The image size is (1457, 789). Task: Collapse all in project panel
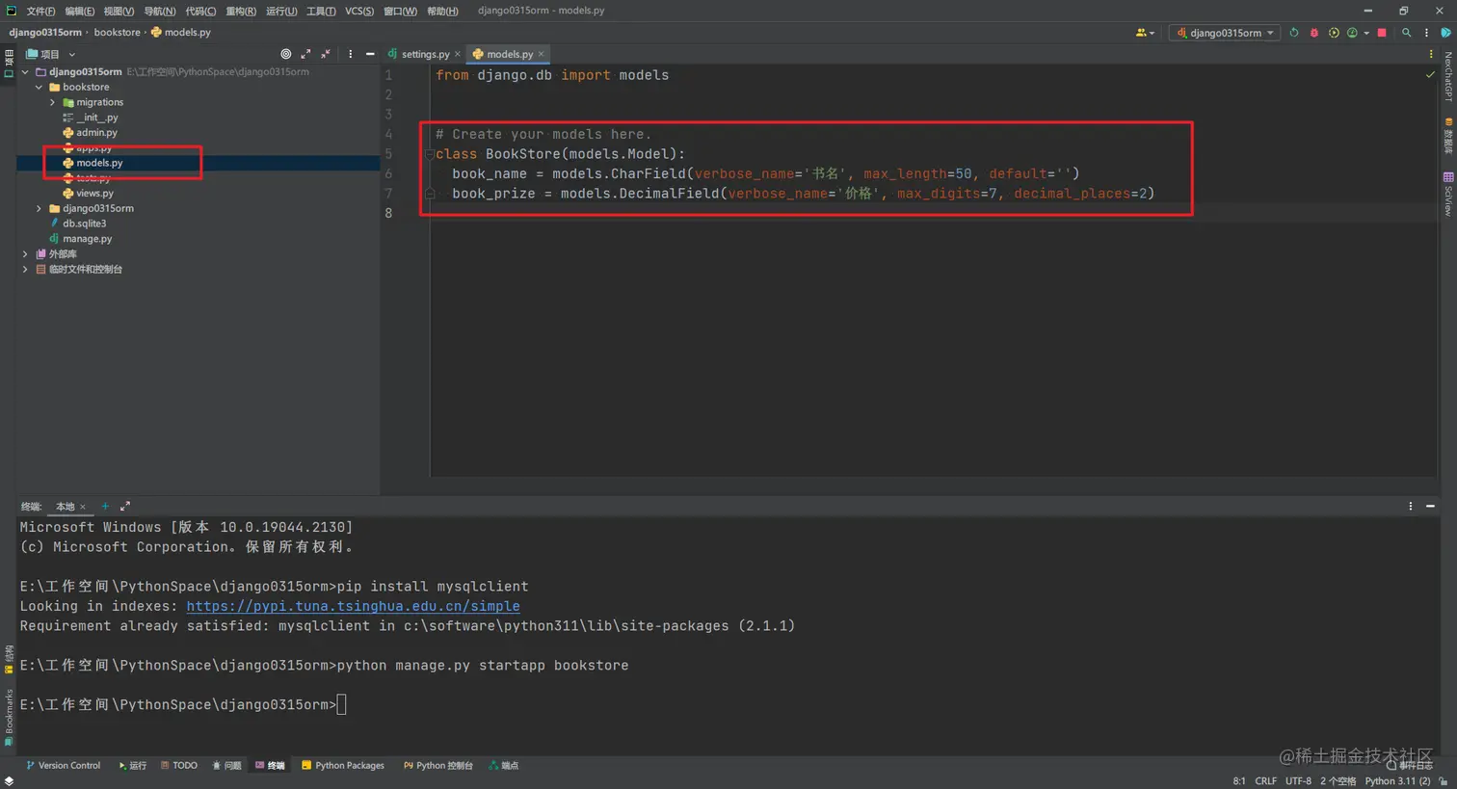(x=326, y=54)
